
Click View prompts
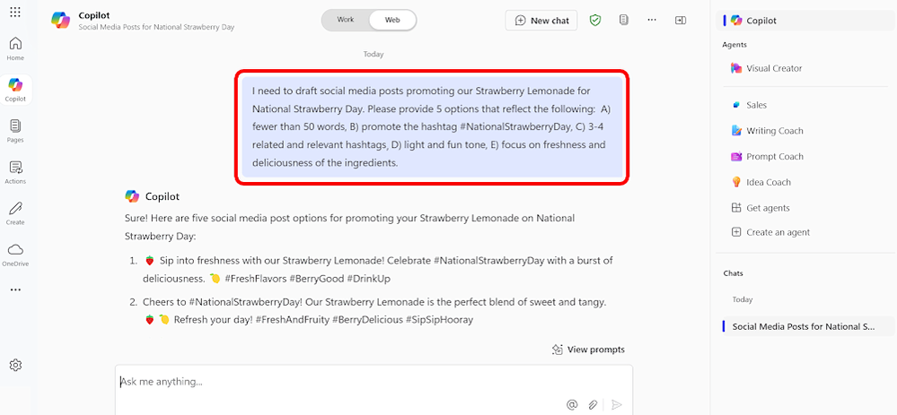click(588, 350)
